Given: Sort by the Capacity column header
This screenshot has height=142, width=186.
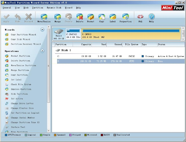Looking at the screenshot, I should click(x=82, y=44).
